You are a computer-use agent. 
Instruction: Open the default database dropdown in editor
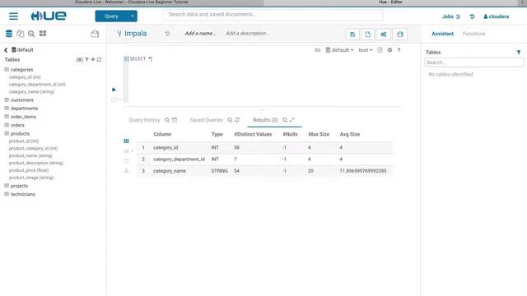340,50
